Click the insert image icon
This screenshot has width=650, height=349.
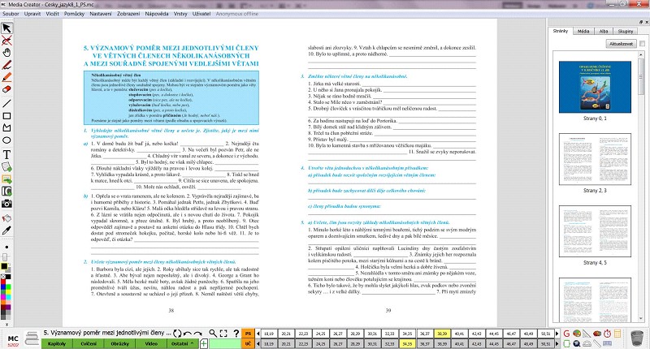[6, 179]
